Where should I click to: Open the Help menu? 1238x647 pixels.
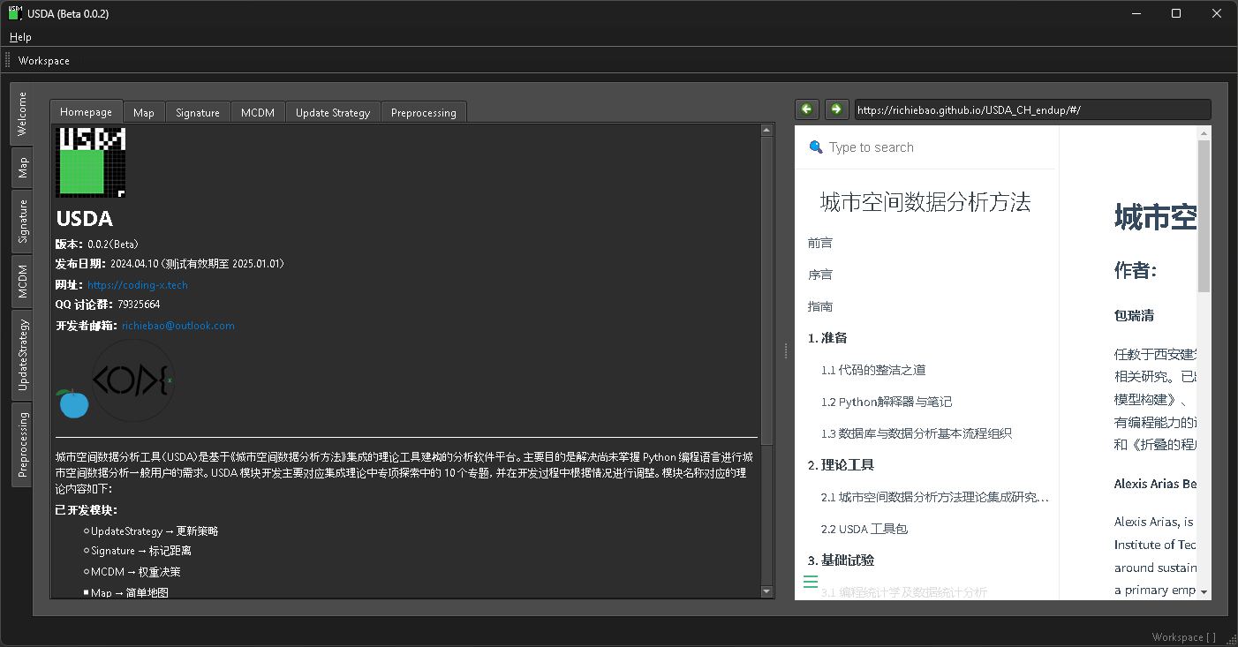tap(20, 37)
